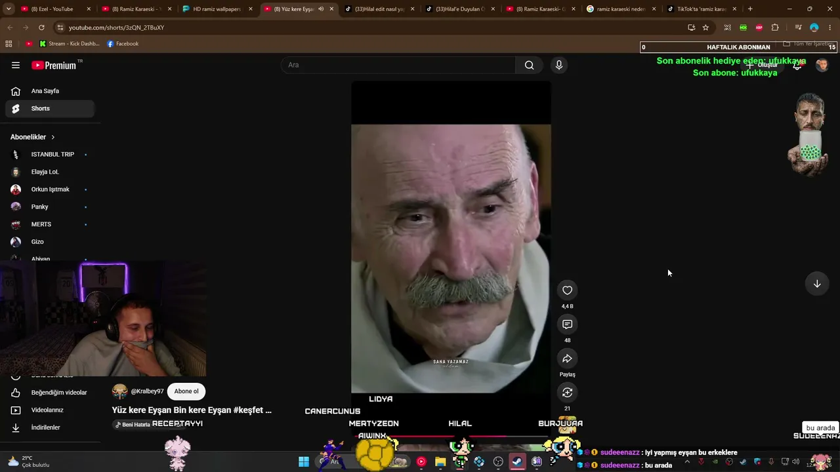Click inside the Ara search field
This screenshot has width=840, height=472.
400,65
